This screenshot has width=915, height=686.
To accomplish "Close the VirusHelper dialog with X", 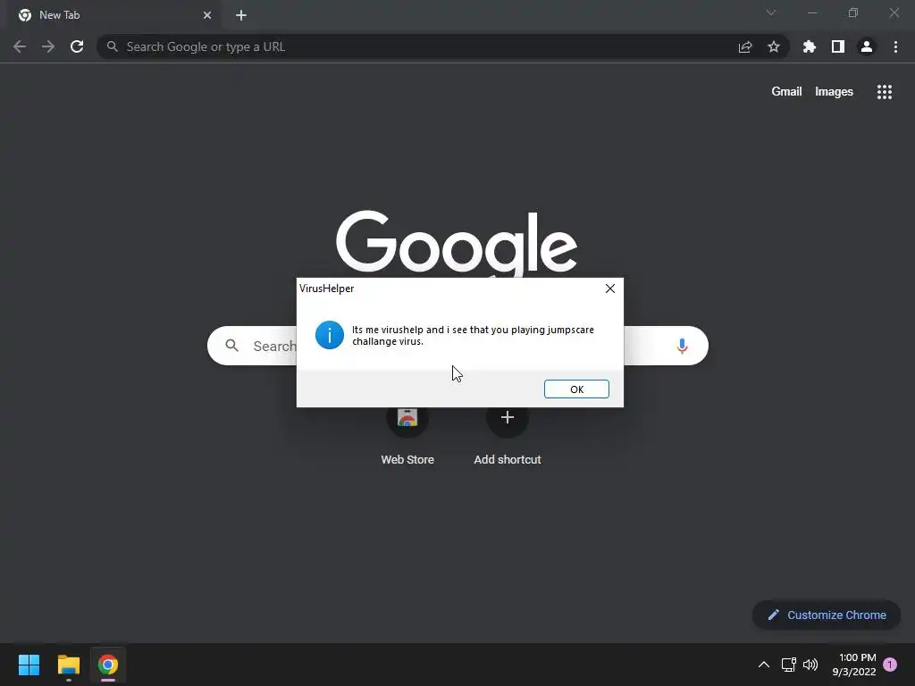I will tap(610, 289).
